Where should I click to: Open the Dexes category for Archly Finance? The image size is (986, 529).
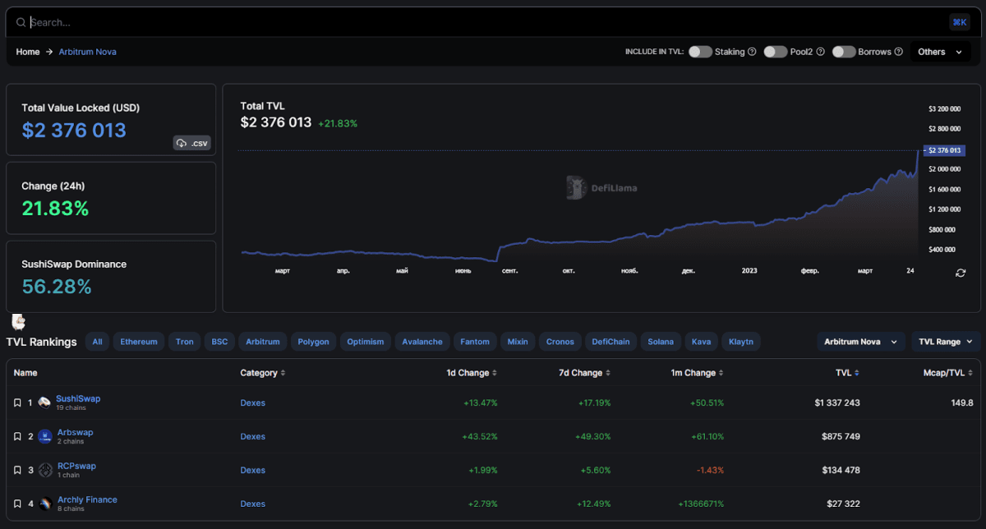253,504
